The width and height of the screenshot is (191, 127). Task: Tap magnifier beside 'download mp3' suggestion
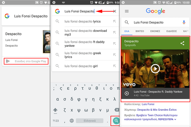57,33
